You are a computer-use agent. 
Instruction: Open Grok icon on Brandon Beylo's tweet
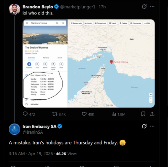point(144,6)
